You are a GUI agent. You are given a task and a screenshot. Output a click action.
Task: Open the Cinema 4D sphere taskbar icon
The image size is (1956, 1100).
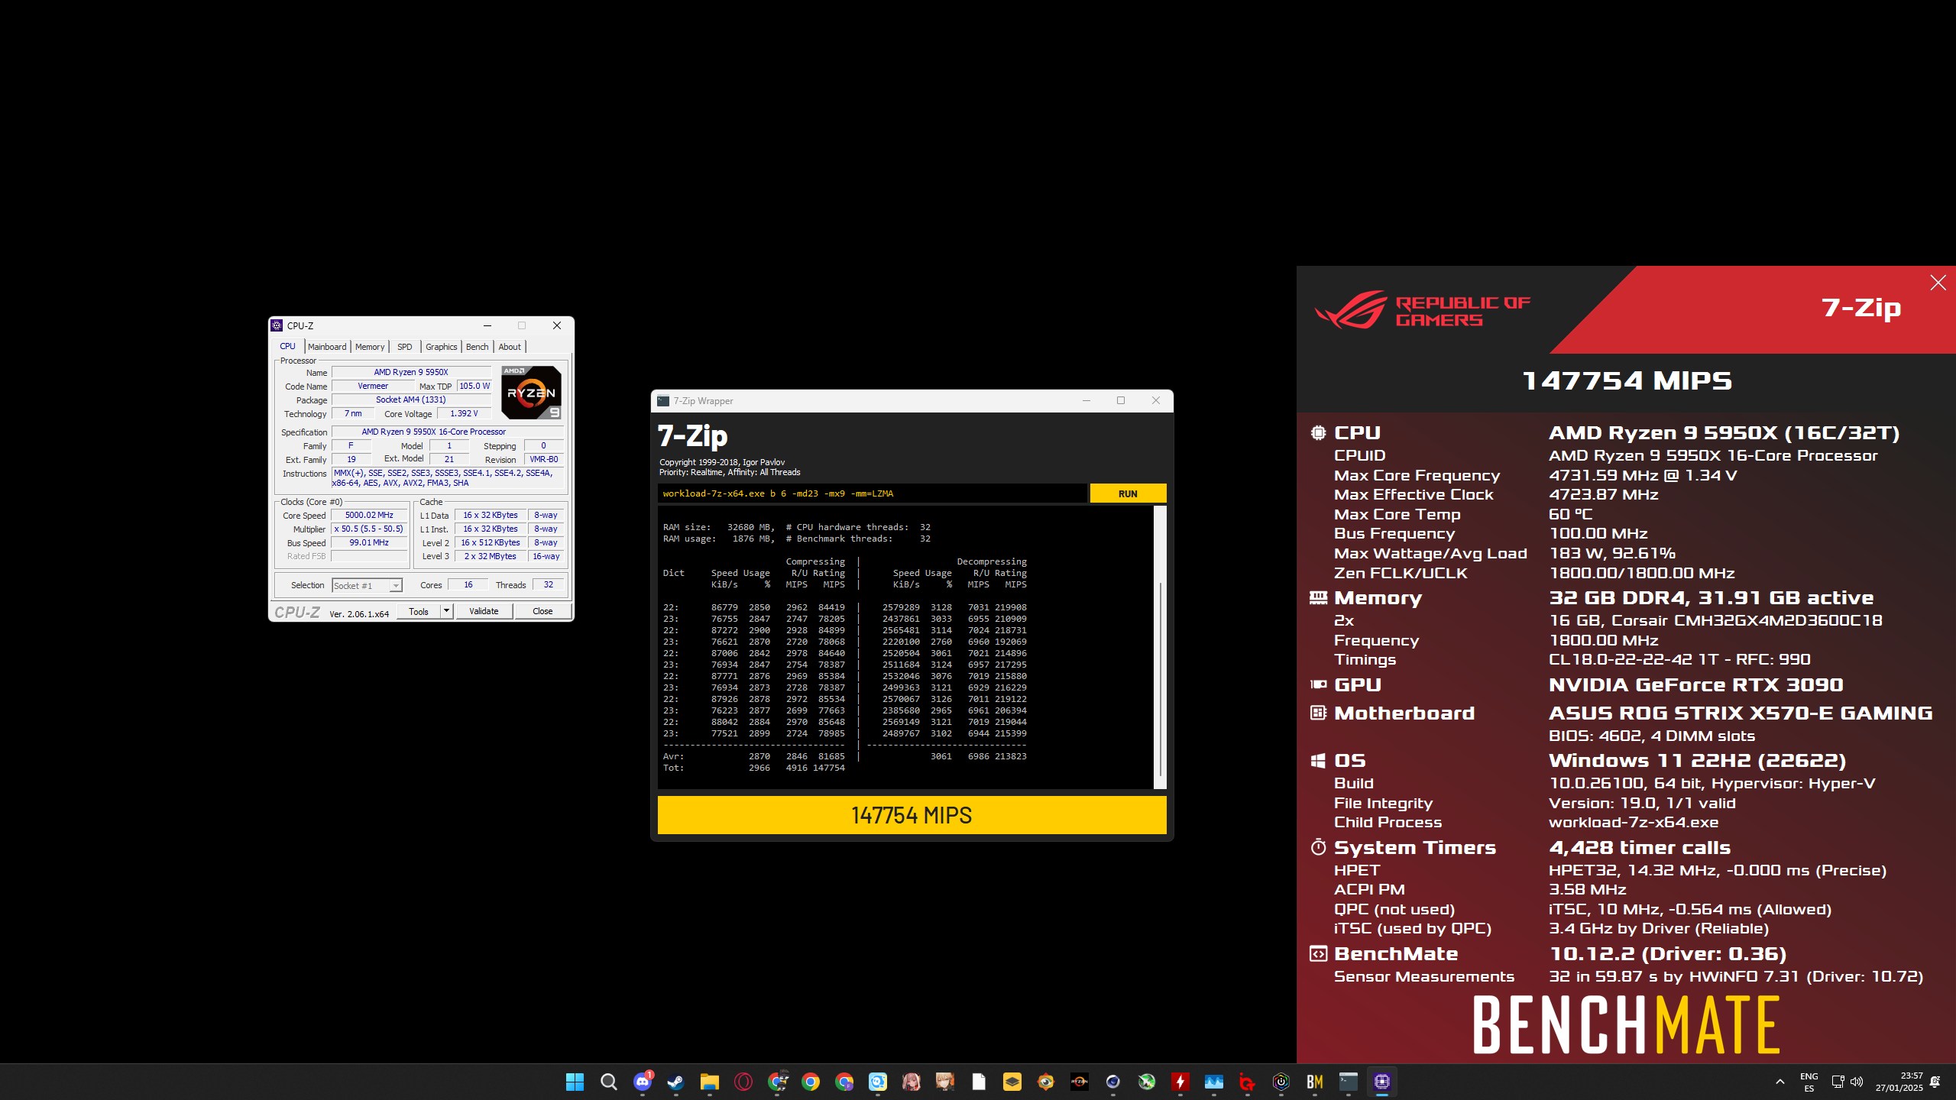[x=1112, y=1082]
